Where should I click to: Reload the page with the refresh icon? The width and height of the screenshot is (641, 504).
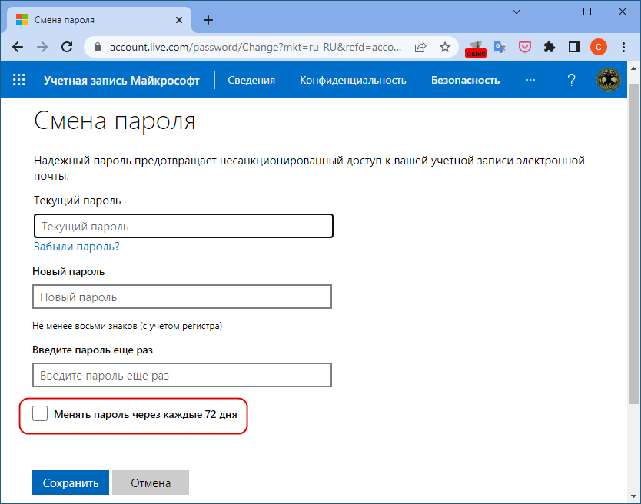[67, 47]
